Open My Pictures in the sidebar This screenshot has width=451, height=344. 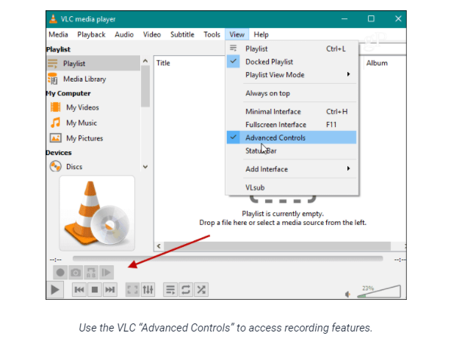[x=93, y=138]
